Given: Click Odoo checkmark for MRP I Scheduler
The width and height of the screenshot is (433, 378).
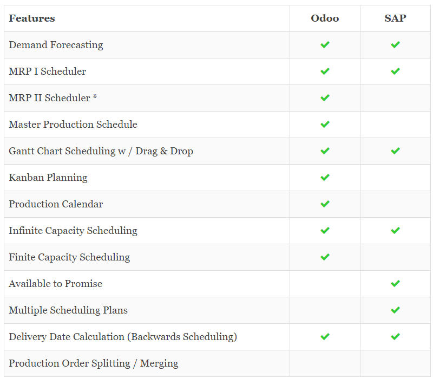Looking at the screenshot, I should (x=325, y=71).
